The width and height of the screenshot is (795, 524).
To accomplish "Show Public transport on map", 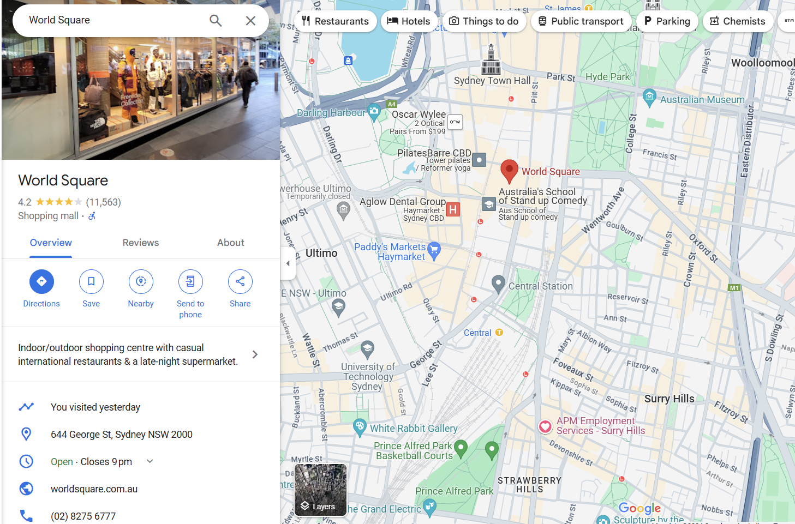I will (x=581, y=21).
